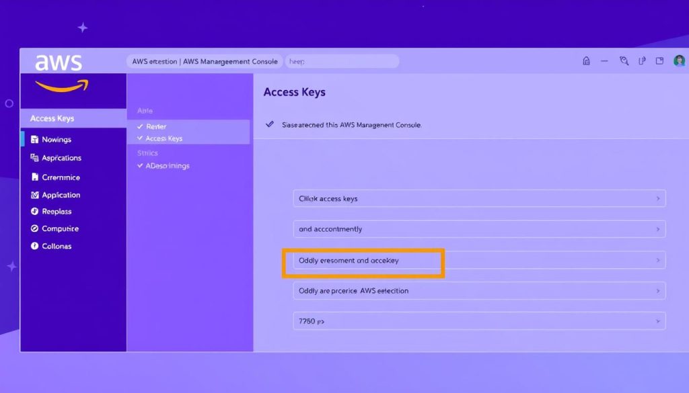Image resolution: width=689 pixels, height=393 pixels.
Task: Click the window square icon in top bar
Action: point(659,61)
